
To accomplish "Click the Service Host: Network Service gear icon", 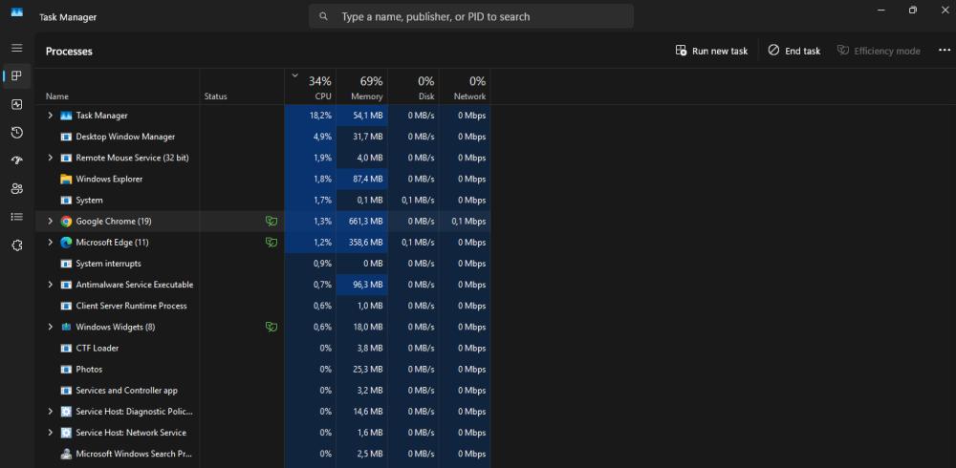I will 66,433.
